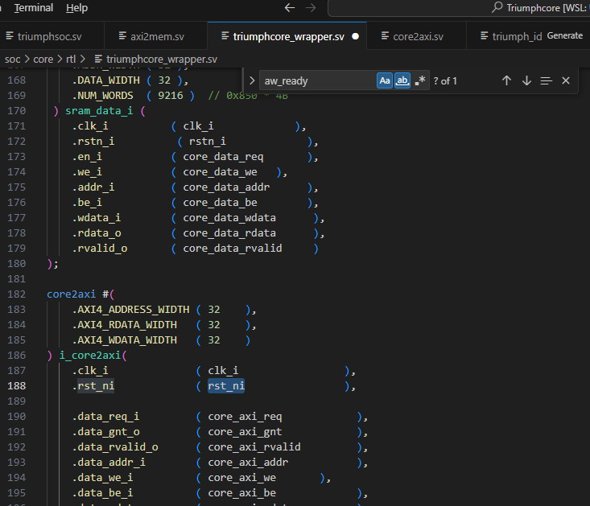The width and height of the screenshot is (590, 506).
Task: Click triumphcore_wrapper.sv in the breadcrumb
Action: [162, 60]
